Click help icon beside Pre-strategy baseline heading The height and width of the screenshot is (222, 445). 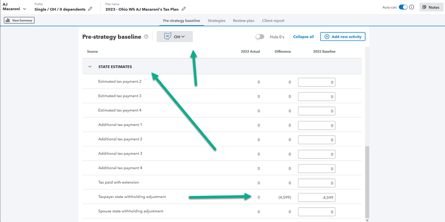[x=146, y=37]
